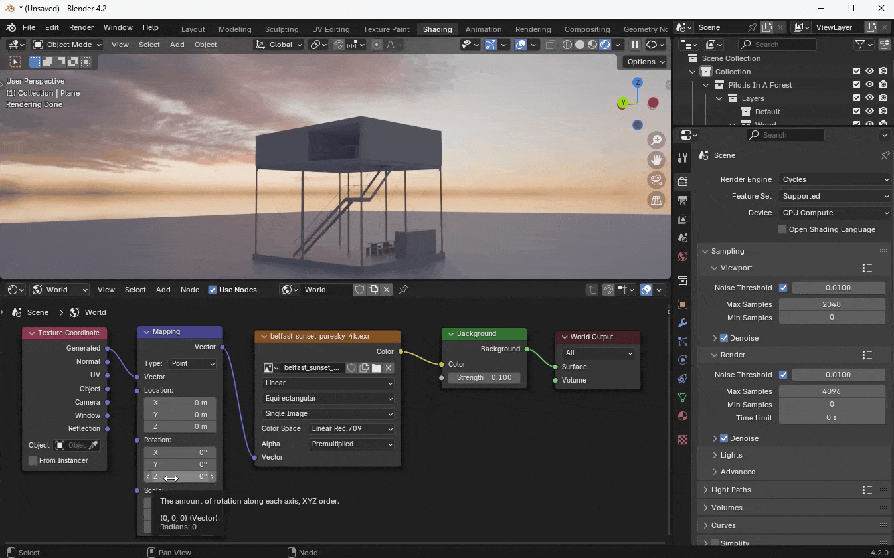
Task: Uncheck Viewport Denoise checkbox
Action: pos(724,338)
